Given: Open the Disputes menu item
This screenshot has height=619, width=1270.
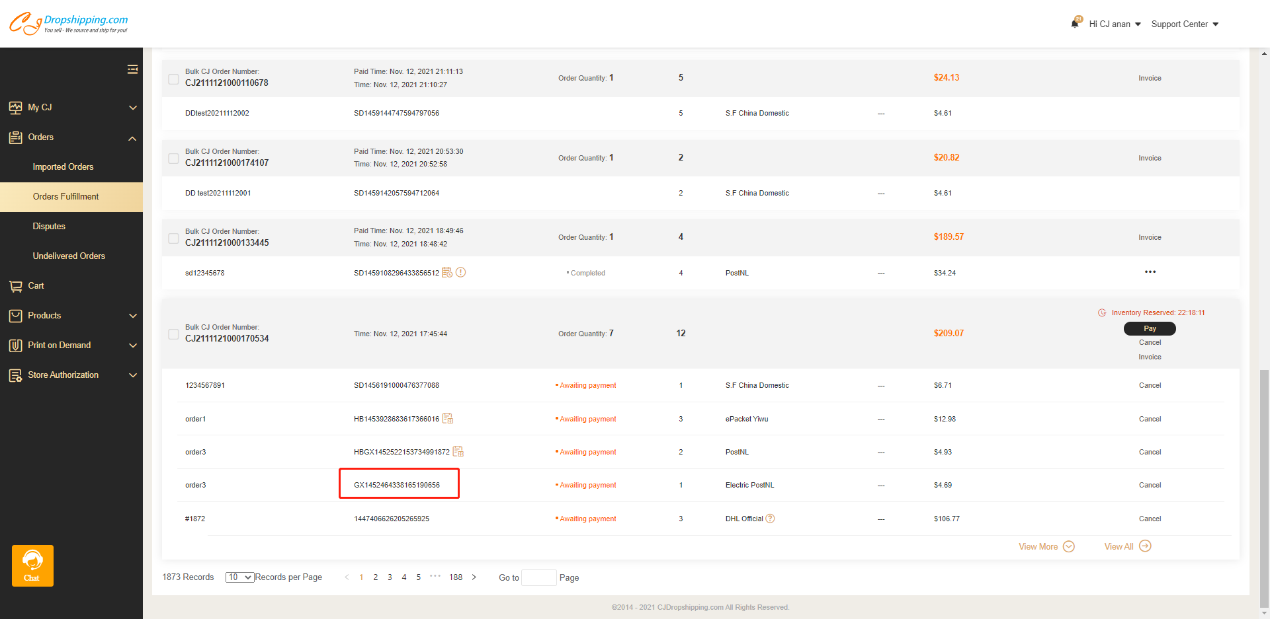Looking at the screenshot, I should click(49, 227).
